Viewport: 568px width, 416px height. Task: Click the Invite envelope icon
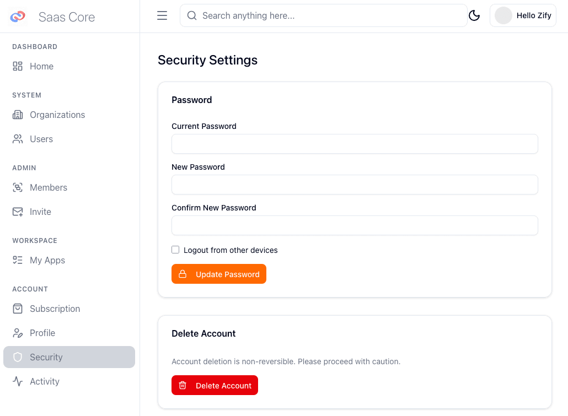[18, 212]
